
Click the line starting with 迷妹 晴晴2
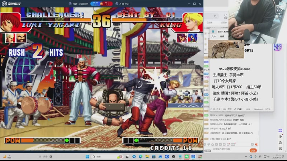click(235, 93)
